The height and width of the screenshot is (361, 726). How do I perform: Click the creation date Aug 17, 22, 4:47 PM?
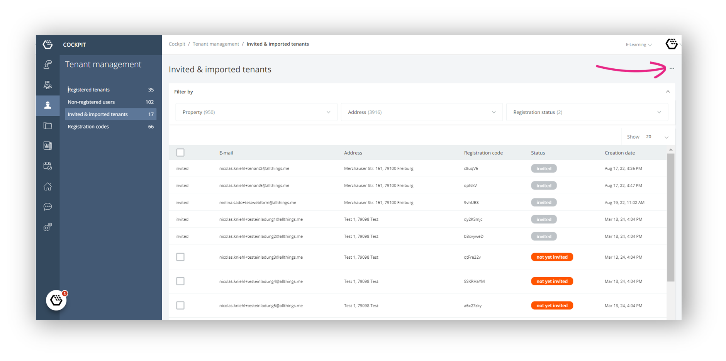click(x=623, y=185)
